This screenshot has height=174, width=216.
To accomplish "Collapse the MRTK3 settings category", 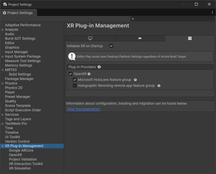I will 3,70.
